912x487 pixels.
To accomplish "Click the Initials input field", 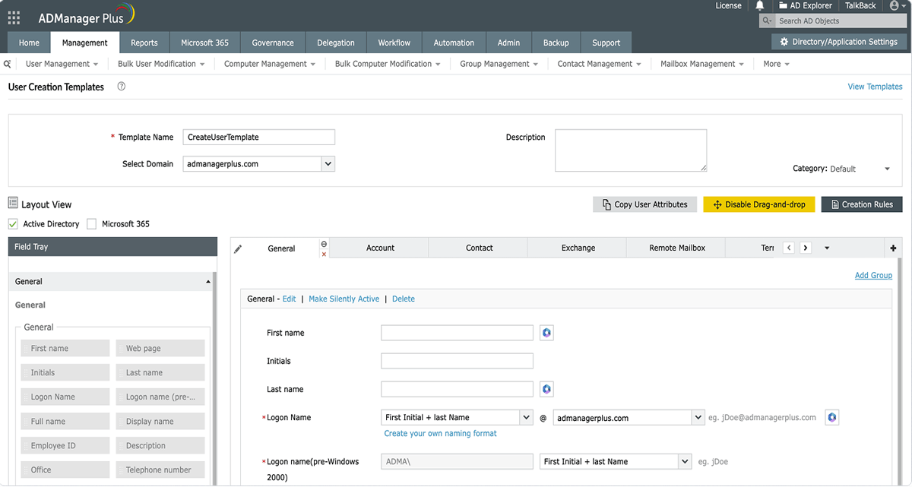I will (x=457, y=361).
